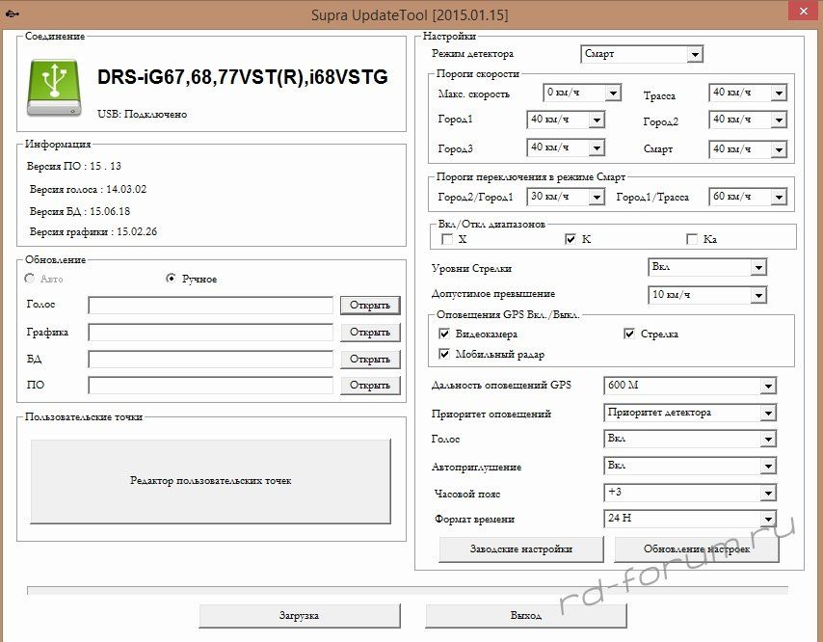
Task: Open Город2 speed threshold dropdown
Action: click(x=748, y=120)
